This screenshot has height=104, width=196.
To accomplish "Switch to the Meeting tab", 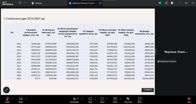I will 36,3.
